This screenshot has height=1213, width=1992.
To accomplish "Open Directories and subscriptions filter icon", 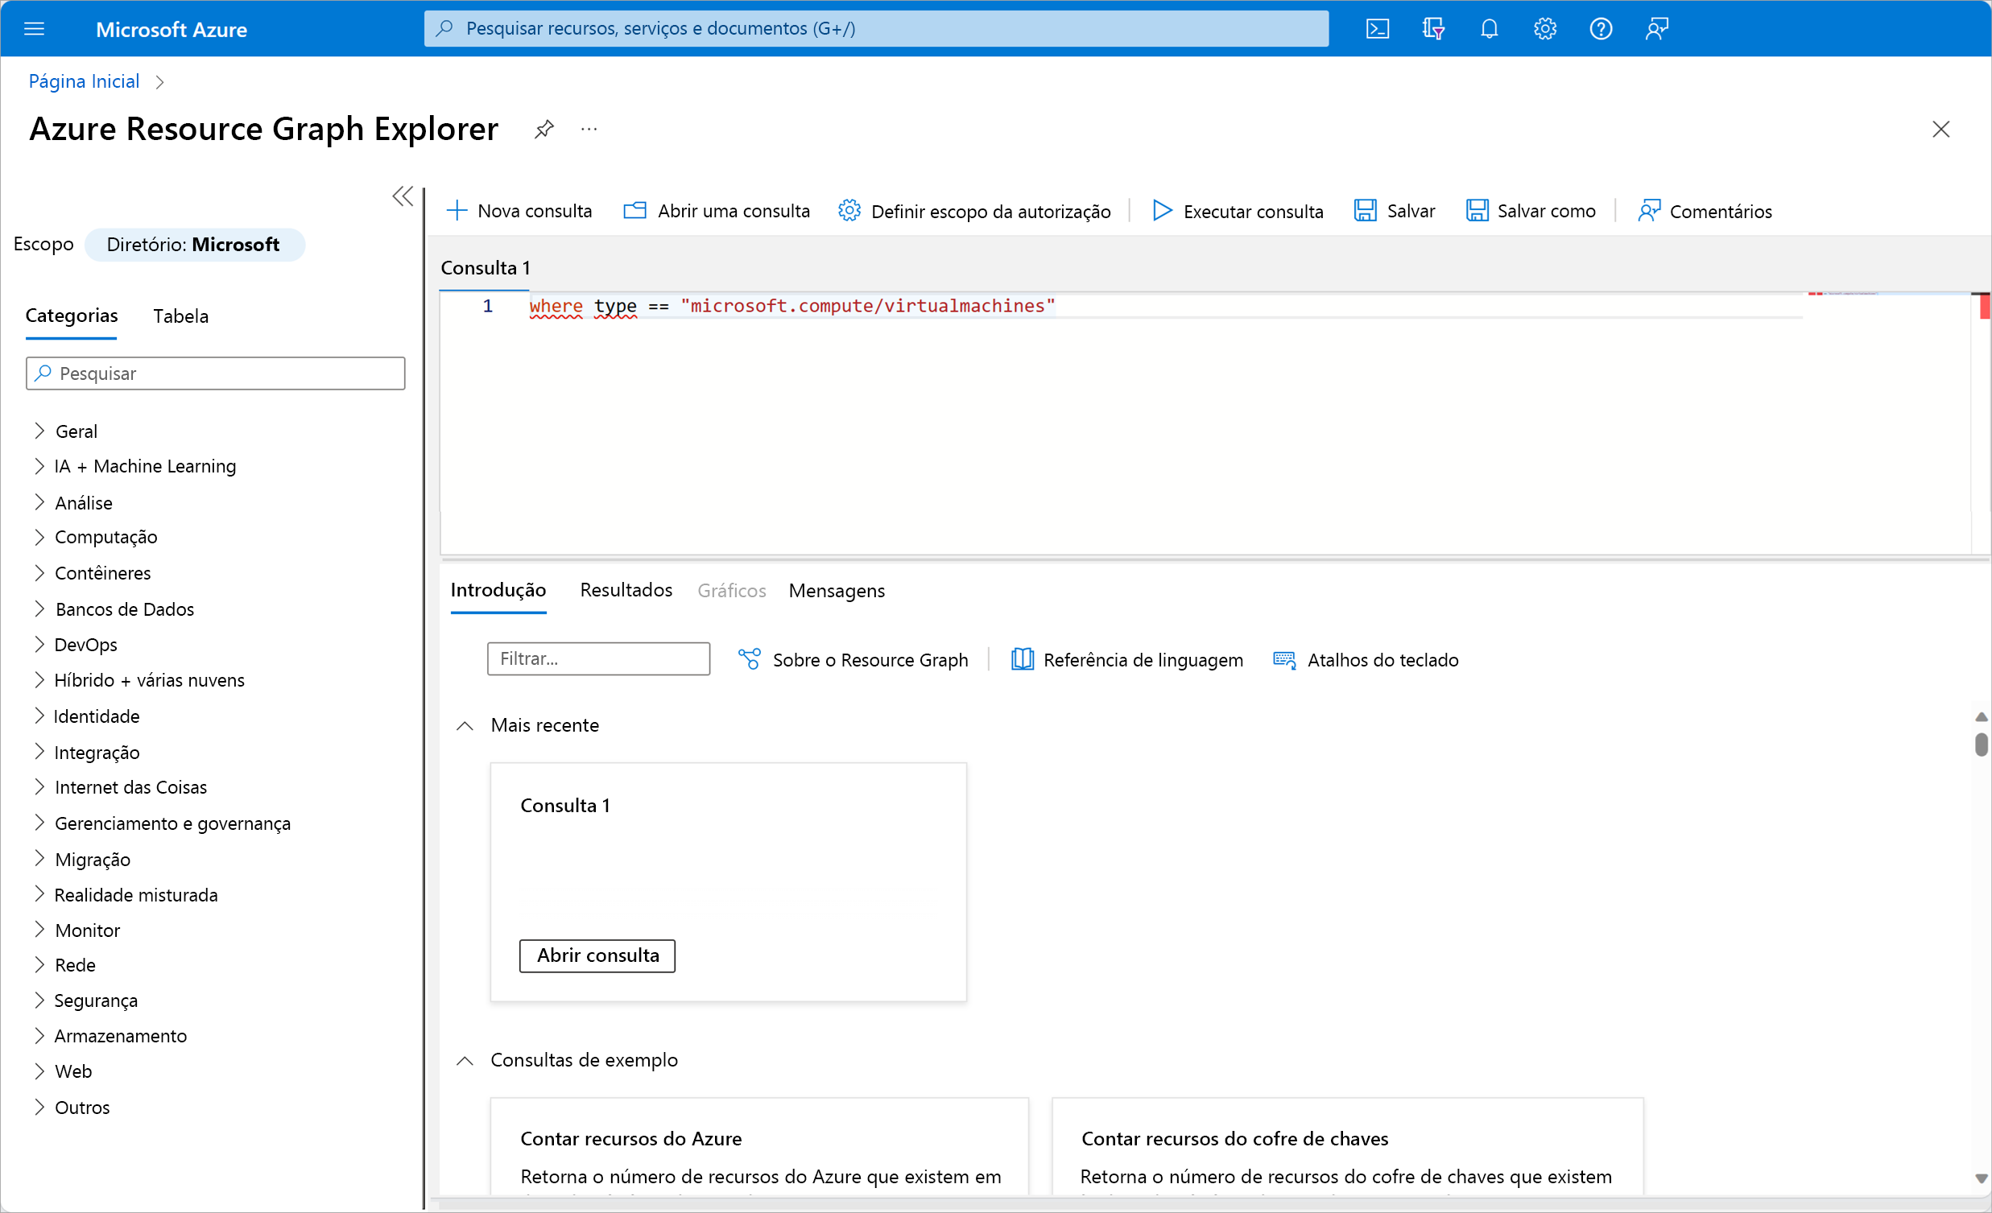I will [1432, 29].
